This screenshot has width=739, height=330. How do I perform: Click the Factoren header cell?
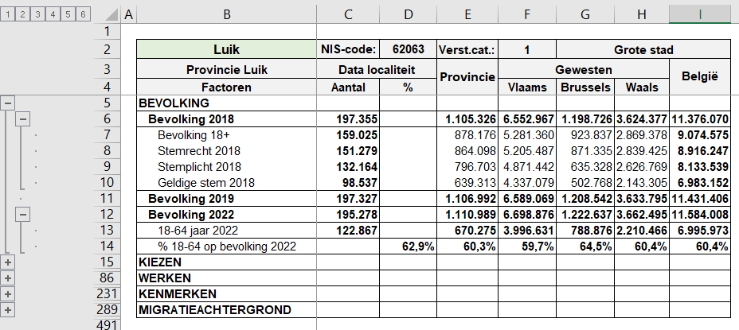point(227,87)
